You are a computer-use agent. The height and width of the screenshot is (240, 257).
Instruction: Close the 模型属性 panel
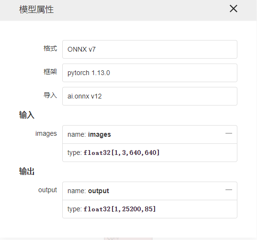[x=234, y=9]
